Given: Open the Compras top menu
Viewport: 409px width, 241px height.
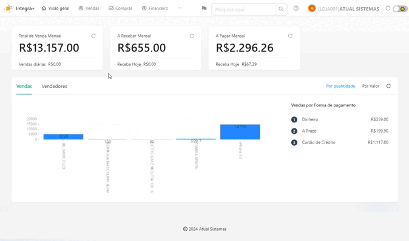Looking at the screenshot, I should coord(121,8).
